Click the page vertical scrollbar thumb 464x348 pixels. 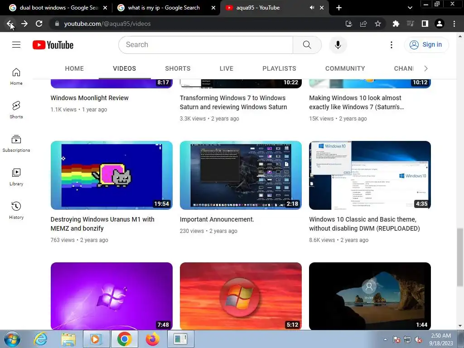[x=460, y=257]
